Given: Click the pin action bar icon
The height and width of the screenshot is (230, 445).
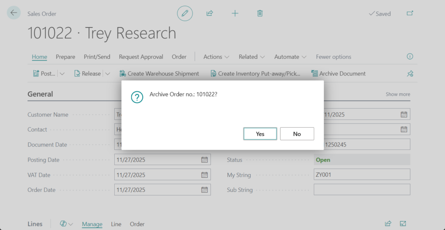Looking at the screenshot, I should coord(409,74).
